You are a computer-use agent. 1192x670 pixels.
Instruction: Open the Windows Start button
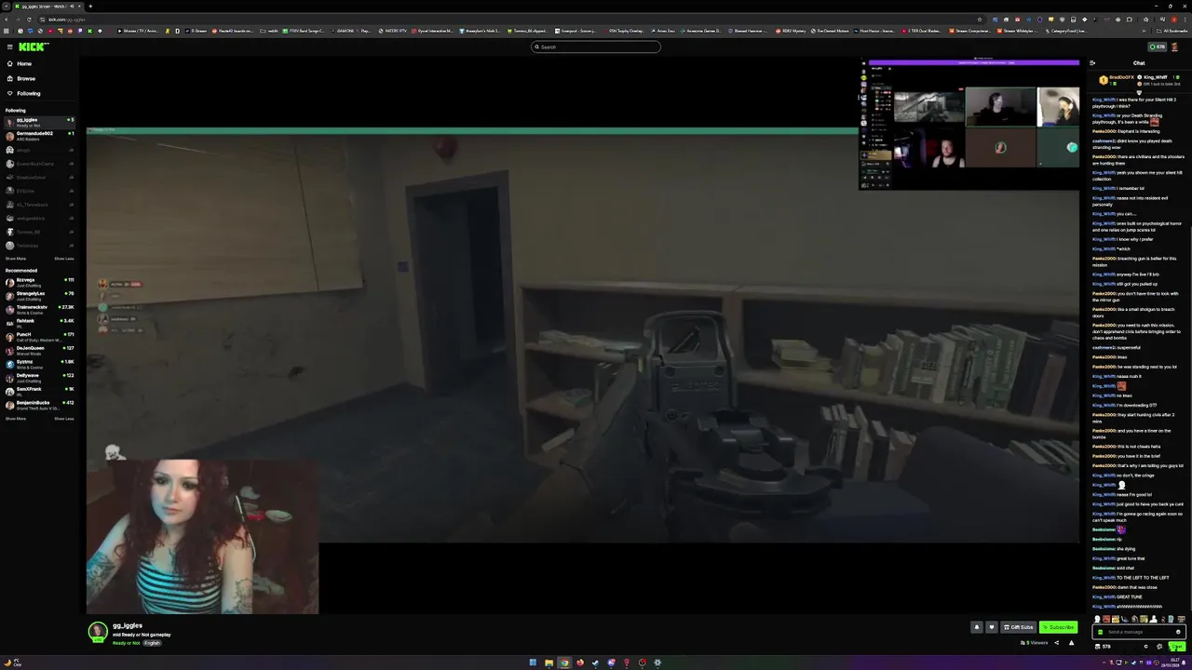coord(533,663)
